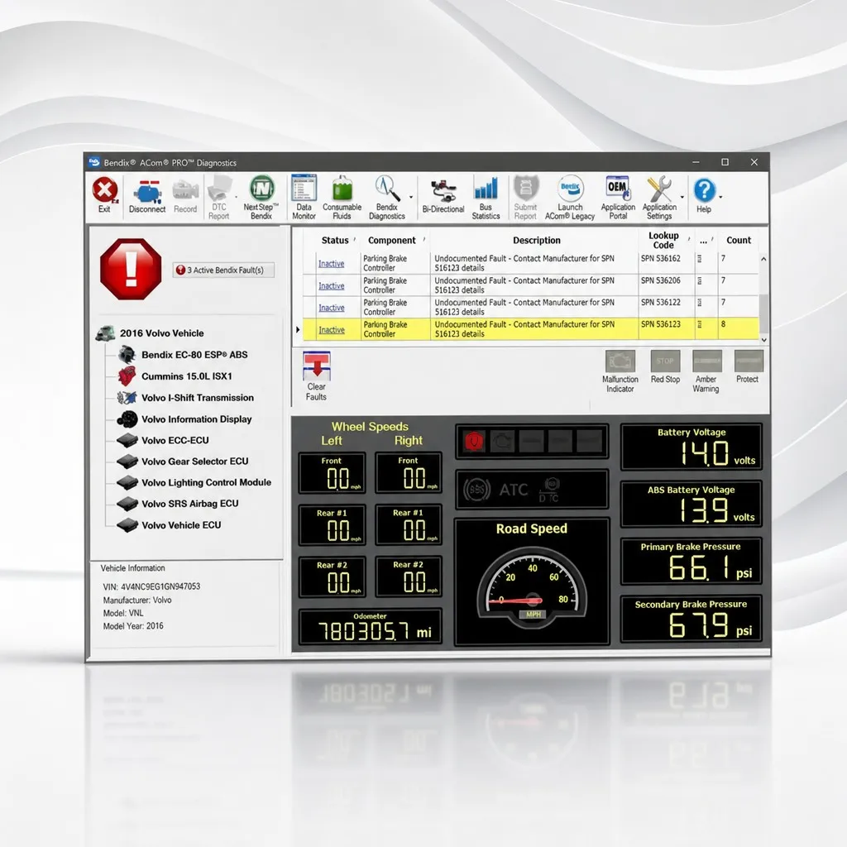Screen dimensions: 847x847
Task: Click the details icon for SPN 536162
Action: tap(700, 259)
